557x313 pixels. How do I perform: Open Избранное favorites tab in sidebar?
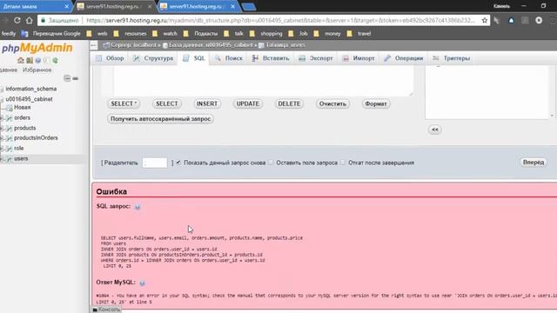coord(37,70)
